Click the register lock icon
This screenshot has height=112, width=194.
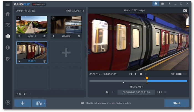[156, 4]
